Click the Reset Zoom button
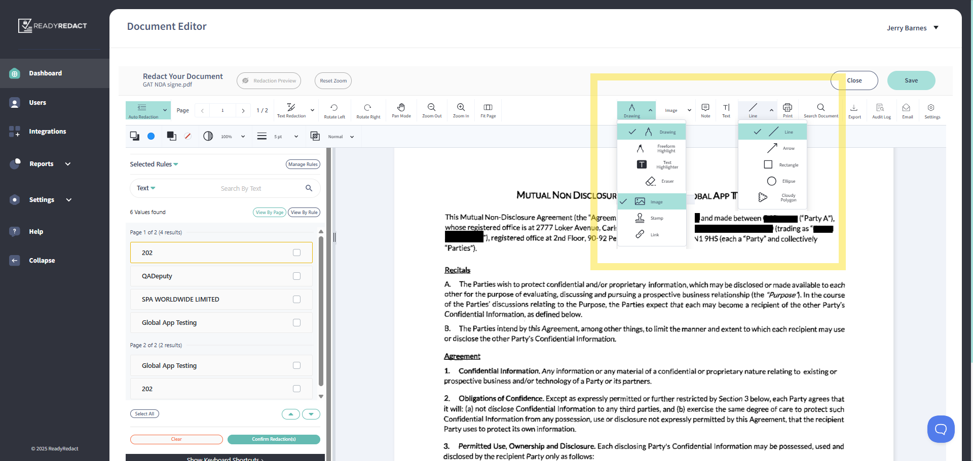This screenshot has height=461, width=973. point(333,80)
